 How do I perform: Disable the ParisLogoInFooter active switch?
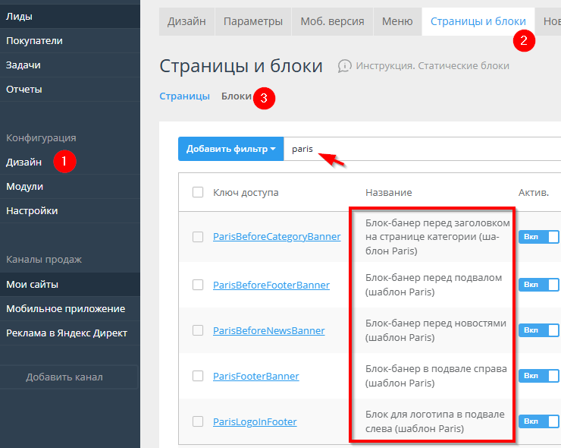coord(538,421)
